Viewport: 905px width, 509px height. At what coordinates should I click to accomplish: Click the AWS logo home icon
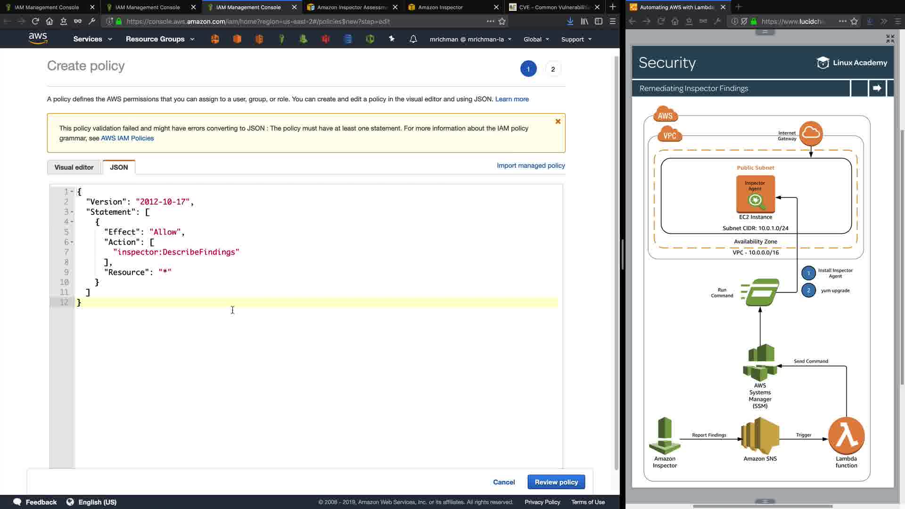pos(38,39)
